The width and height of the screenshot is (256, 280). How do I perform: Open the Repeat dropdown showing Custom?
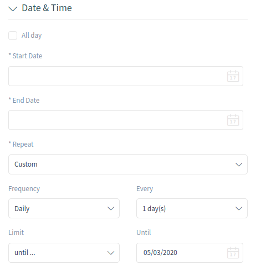point(128,164)
